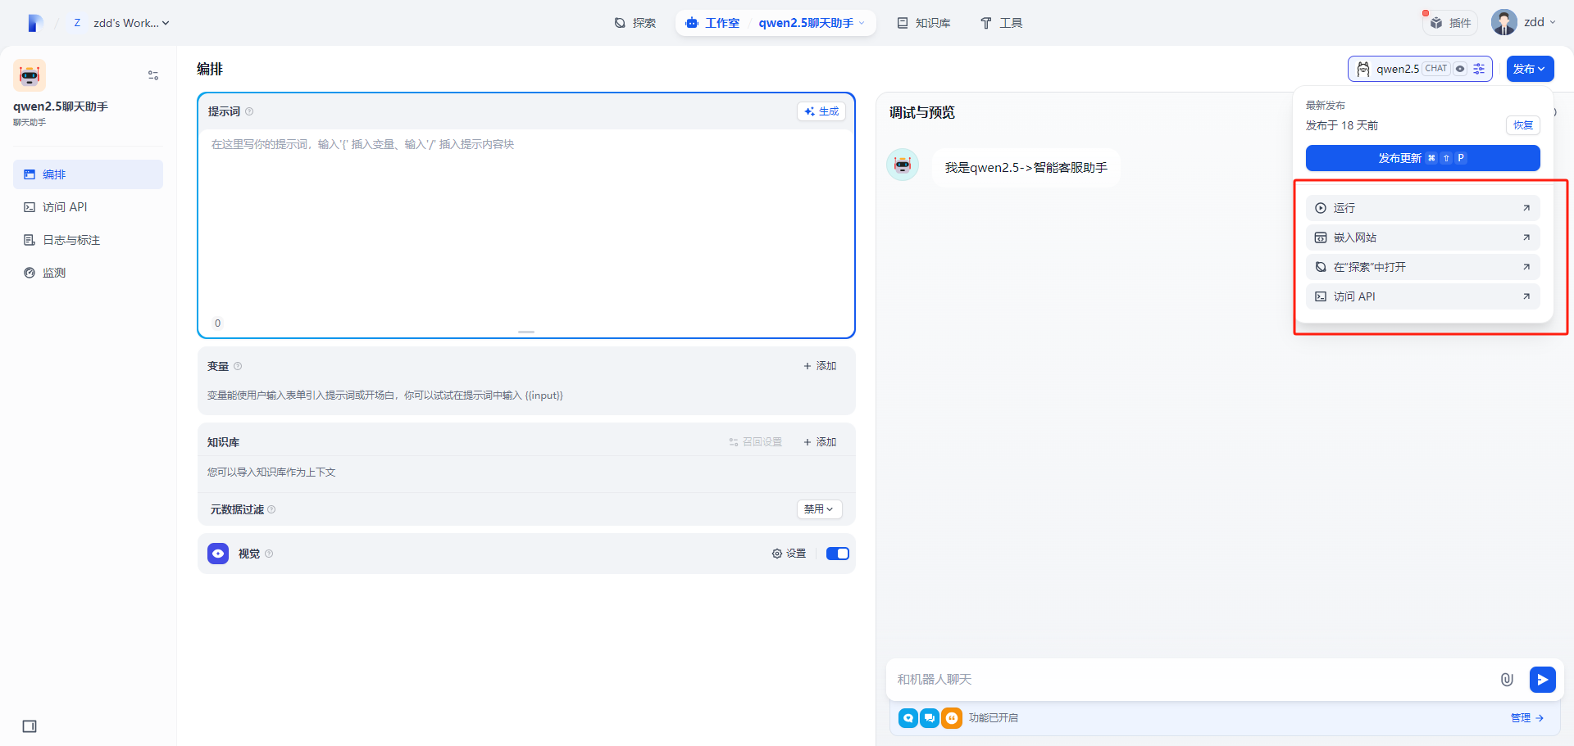The height and width of the screenshot is (746, 1574).
Task: Open the 元数据过滤 禁用 dropdown
Action: [x=819, y=509]
